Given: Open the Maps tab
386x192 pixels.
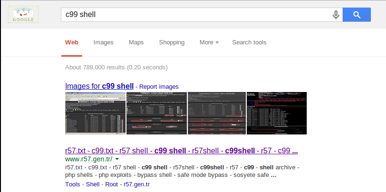Looking at the screenshot, I should [136, 42].
